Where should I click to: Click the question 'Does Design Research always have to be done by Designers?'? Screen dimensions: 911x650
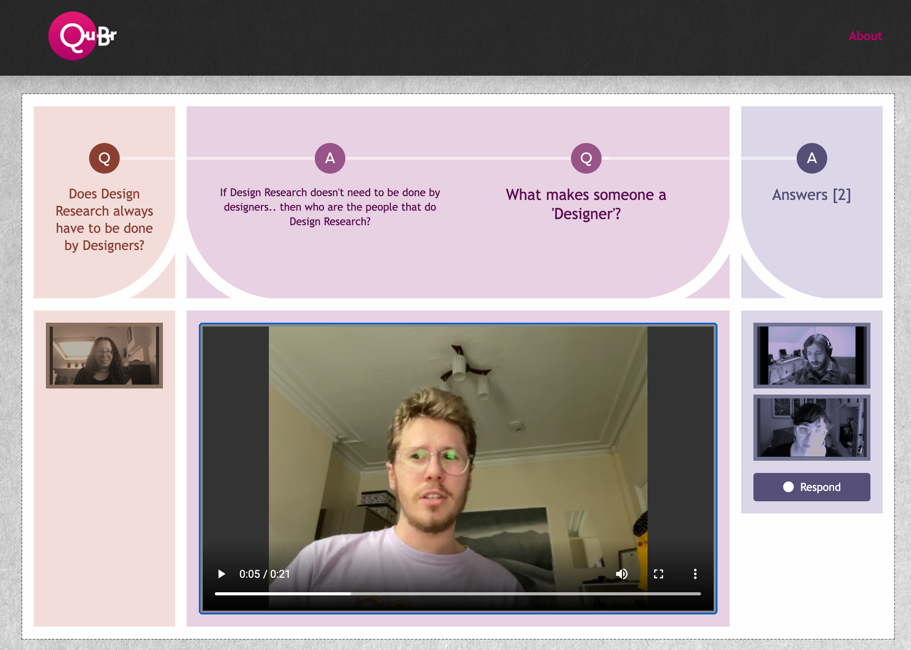coord(104,219)
